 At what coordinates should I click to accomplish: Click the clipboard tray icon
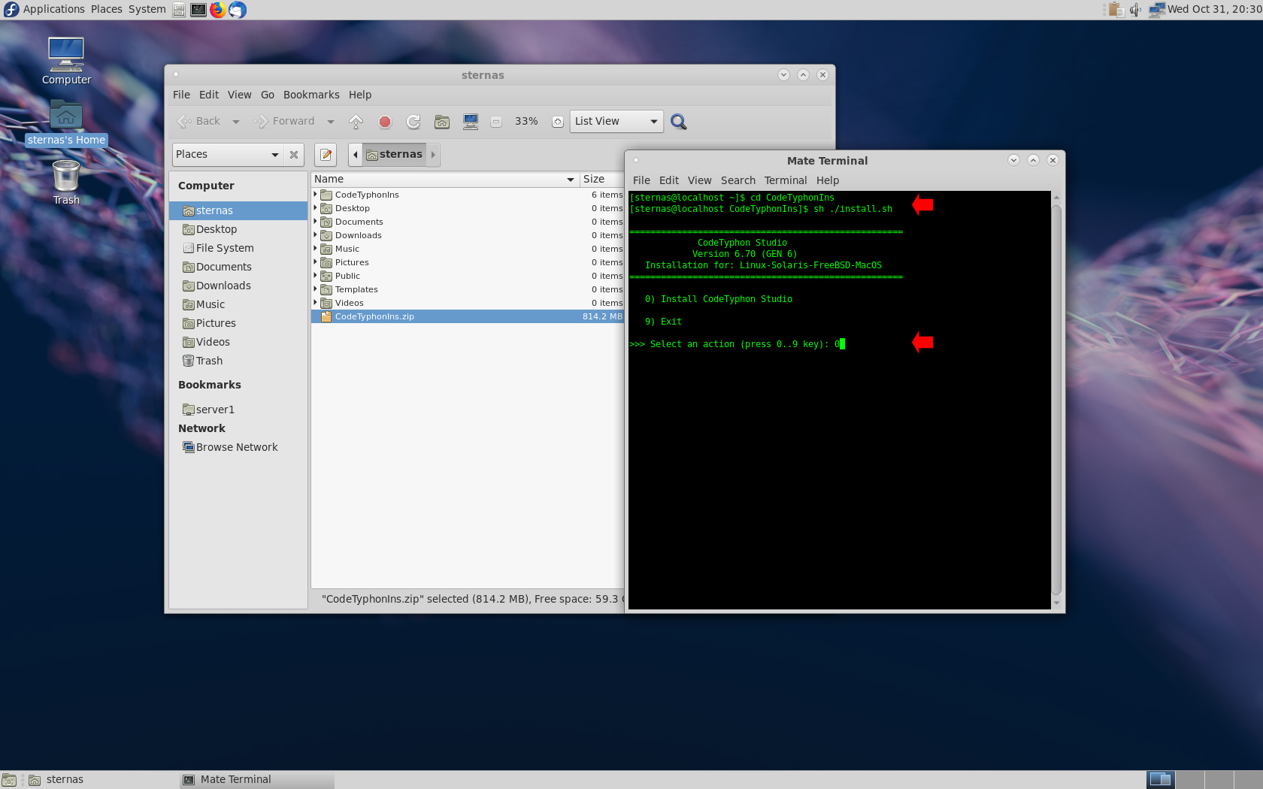(1116, 10)
